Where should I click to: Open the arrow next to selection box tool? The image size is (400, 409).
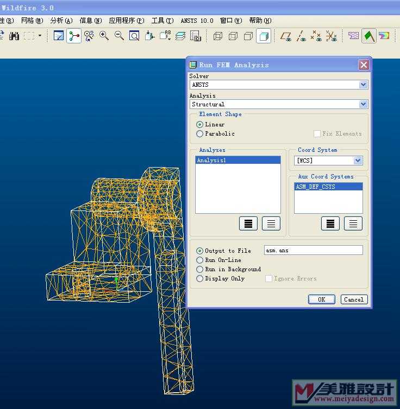click(x=40, y=35)
